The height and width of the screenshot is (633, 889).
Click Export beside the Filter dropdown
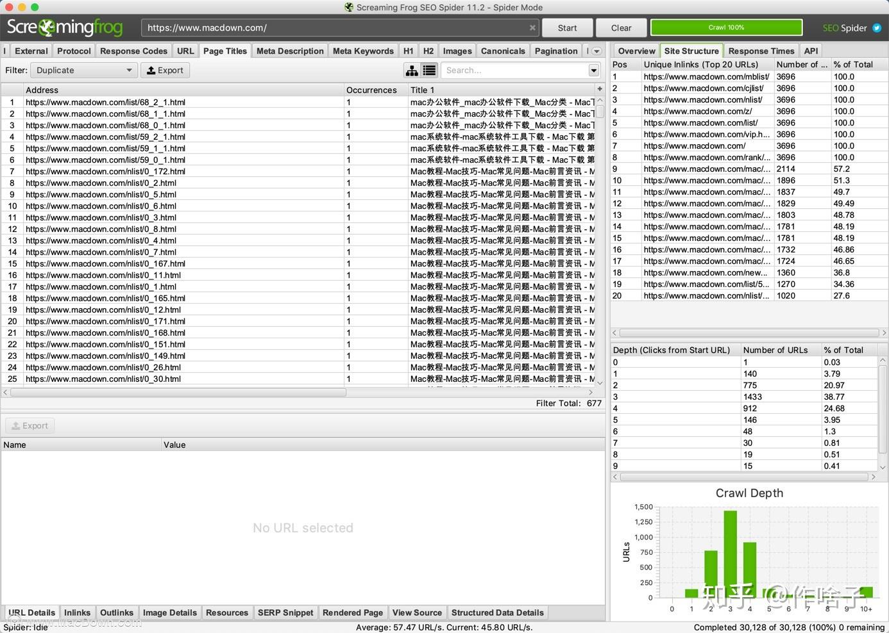pyautogui.click(x=165, y=70)
